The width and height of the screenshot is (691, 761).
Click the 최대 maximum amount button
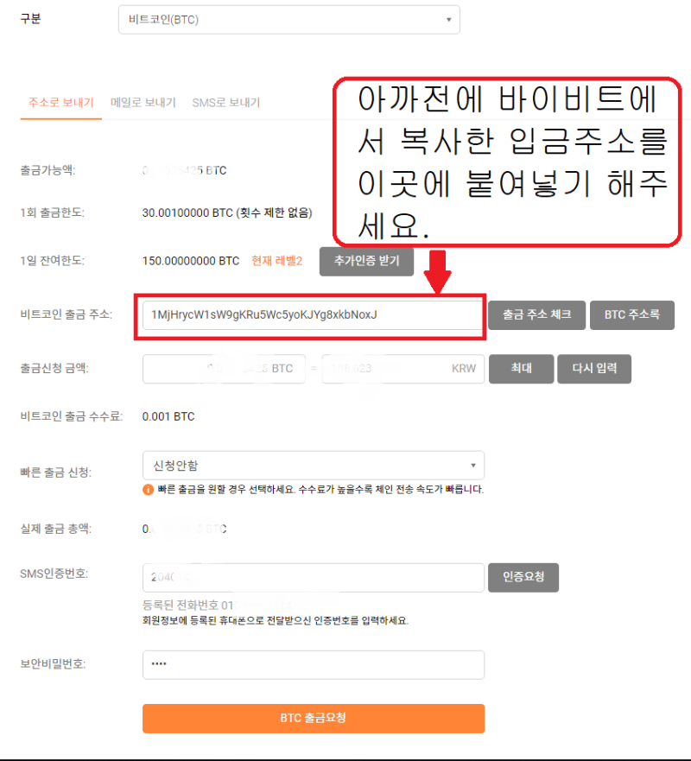[x=521, y=368]
